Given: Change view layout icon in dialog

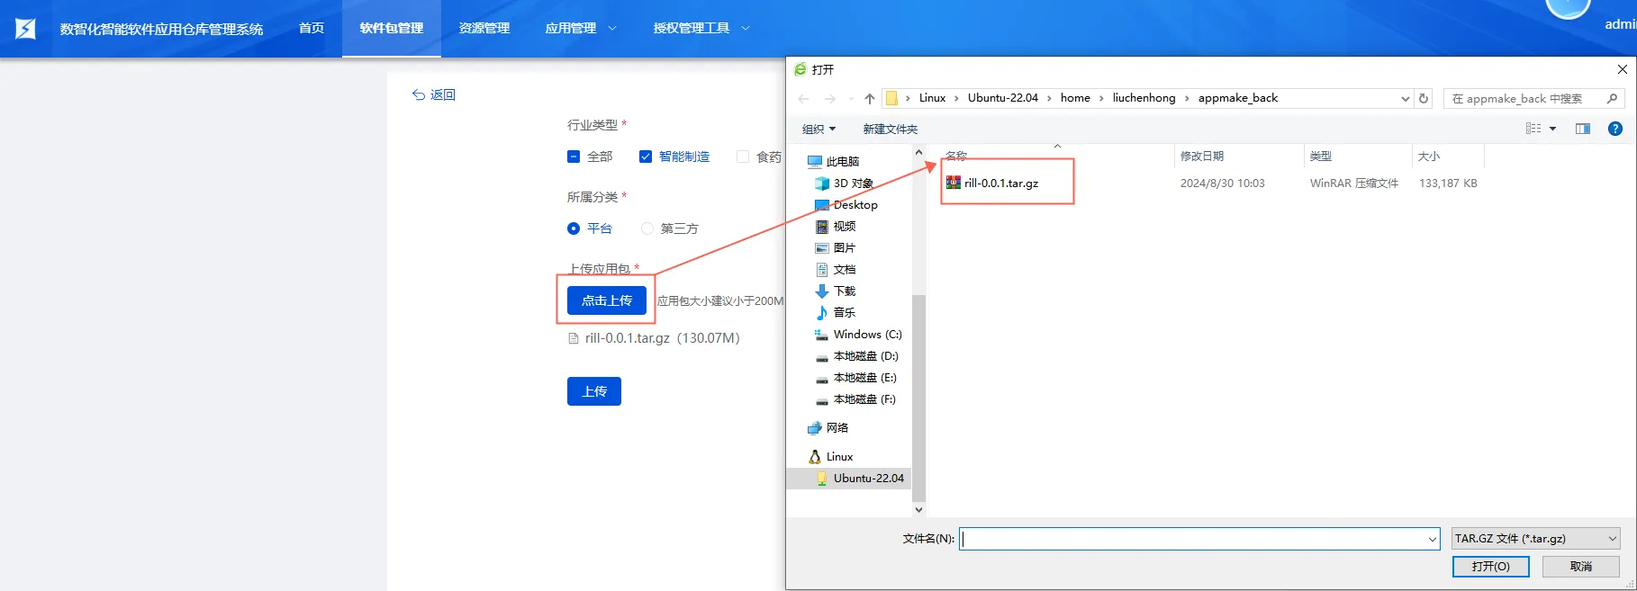Looking at the screenshot, I should click(1533, 129).
